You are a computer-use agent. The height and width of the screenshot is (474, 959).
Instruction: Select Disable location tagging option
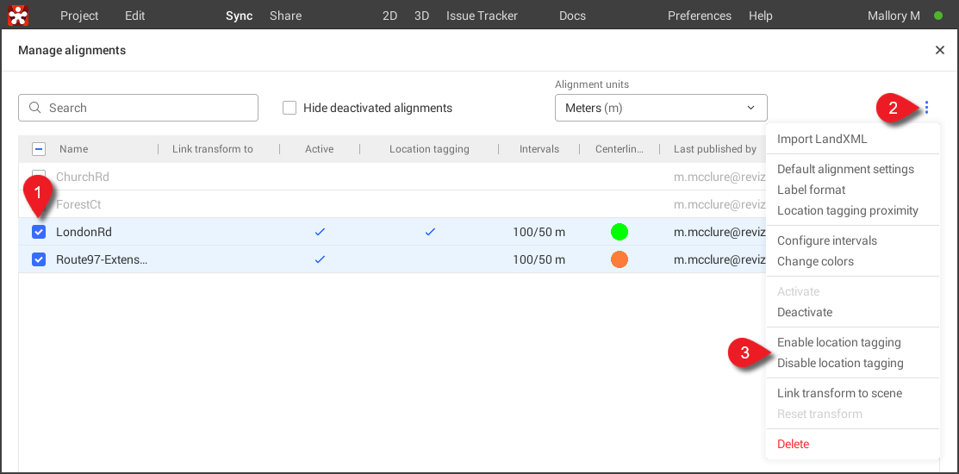(839, 363)
